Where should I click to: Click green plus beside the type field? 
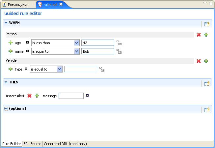point(11,69)
